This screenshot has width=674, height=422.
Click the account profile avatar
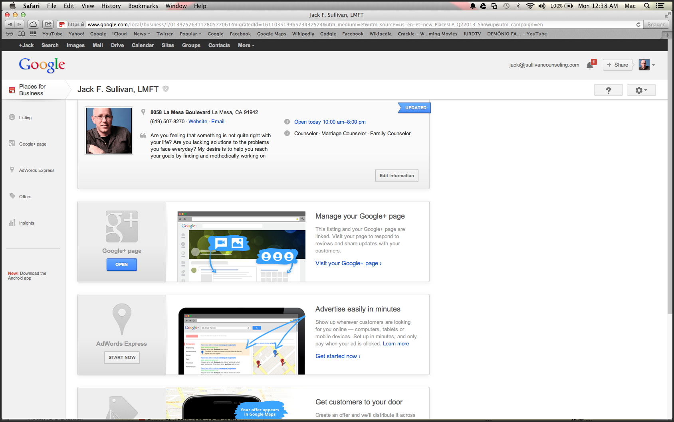coord(644,65)
